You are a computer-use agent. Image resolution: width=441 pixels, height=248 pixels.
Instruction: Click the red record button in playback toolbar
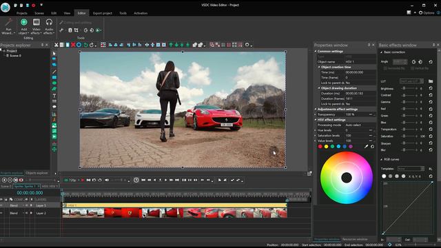tap(83, 180)
